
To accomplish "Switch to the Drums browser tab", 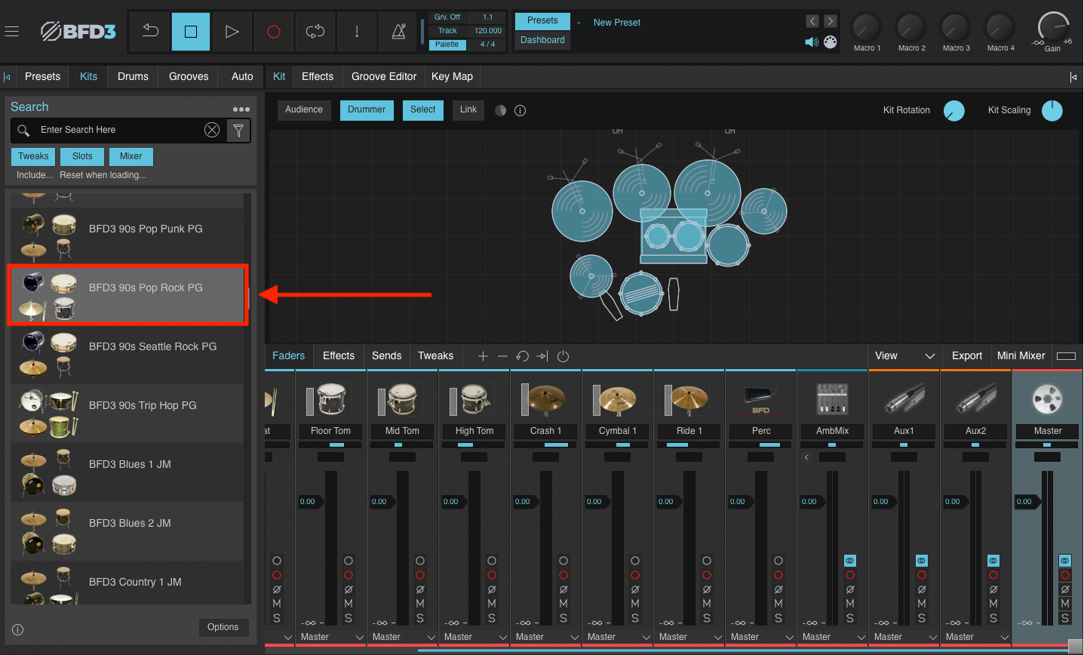I will 133,76.
